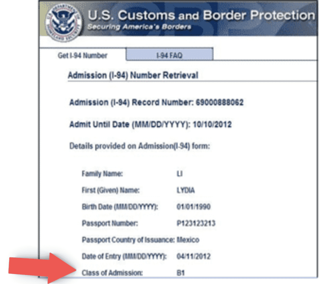Click the U.S. Customs and Border Protection title
This screenshot has height=284, width=330.
pyautogui.click(x=201, y=16)
